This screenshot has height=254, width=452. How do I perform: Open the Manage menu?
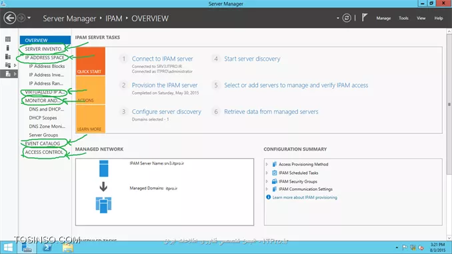click(x=383, y=18)
